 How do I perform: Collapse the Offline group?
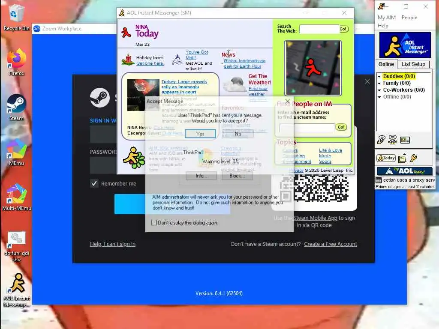tap(379, 97)
